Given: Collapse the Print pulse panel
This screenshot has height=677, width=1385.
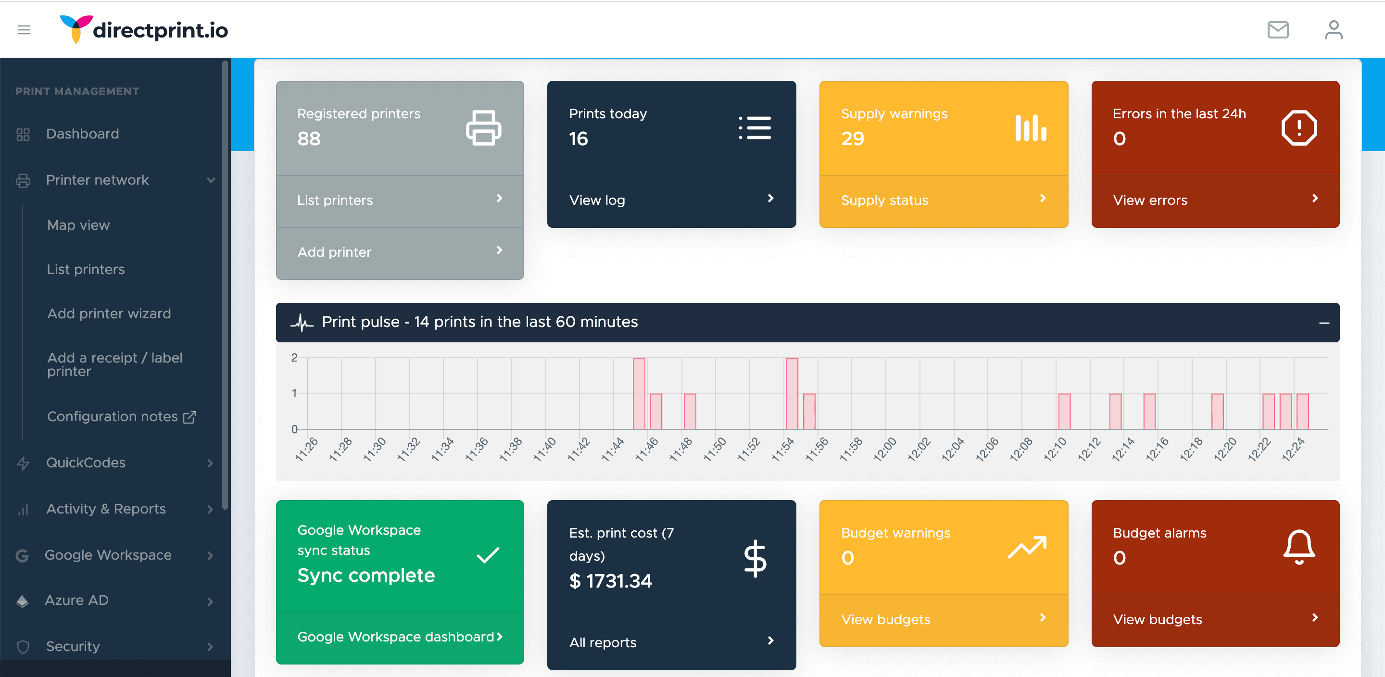Looking at the screenshot, I should click(1324, 323).
